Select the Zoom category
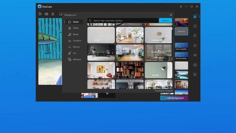The height and width of the screenshot is (133, 236). pyautogui.click(x=74, y=22)
